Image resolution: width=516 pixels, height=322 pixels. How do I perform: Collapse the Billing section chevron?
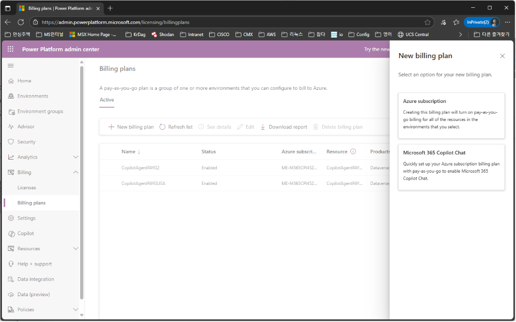pyautogui.click(x=75, y=172)
